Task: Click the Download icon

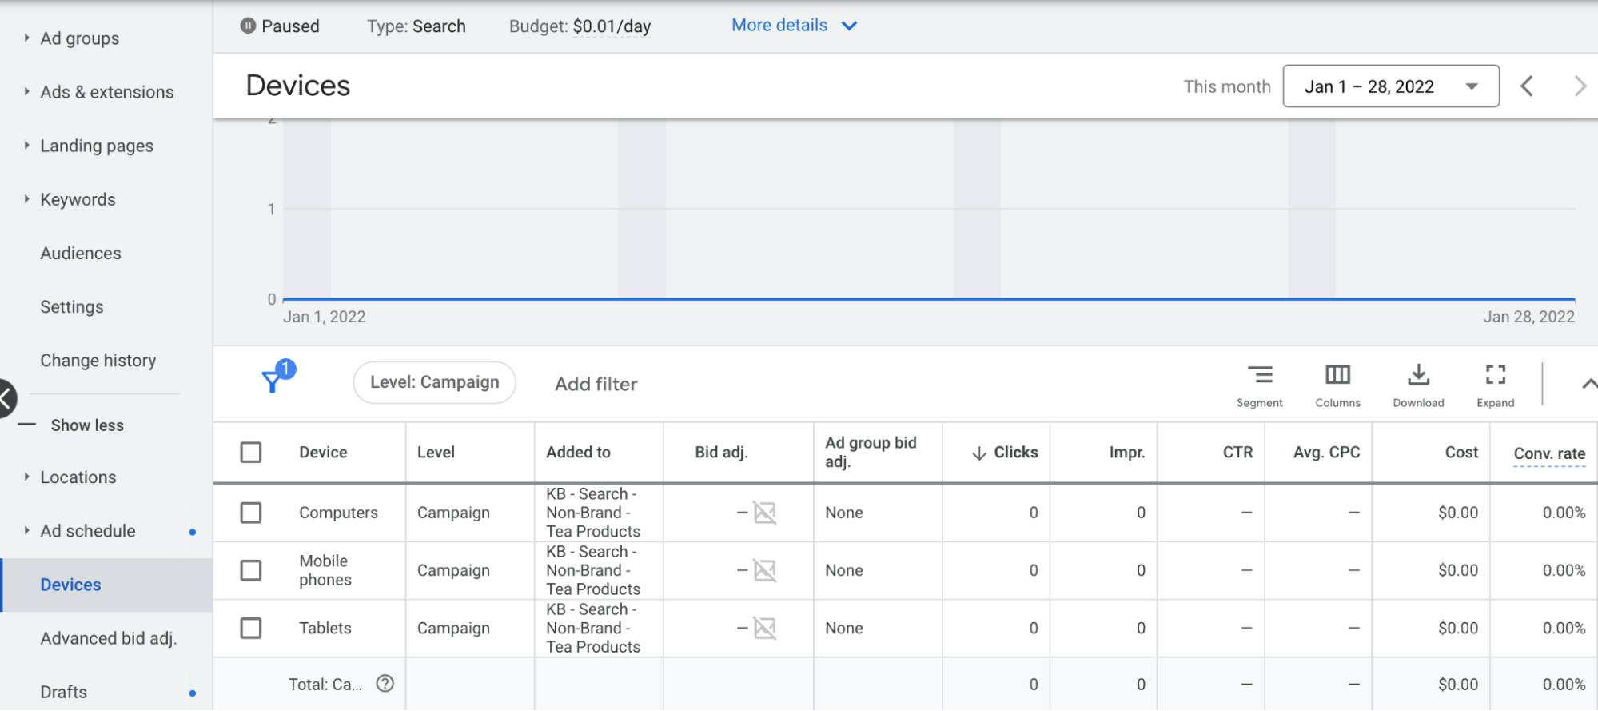Action: pos(1418,375)
